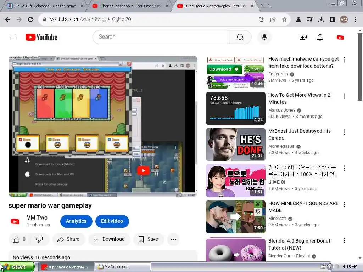Open options for Blender Donut tutorial

tap(344, 240)
